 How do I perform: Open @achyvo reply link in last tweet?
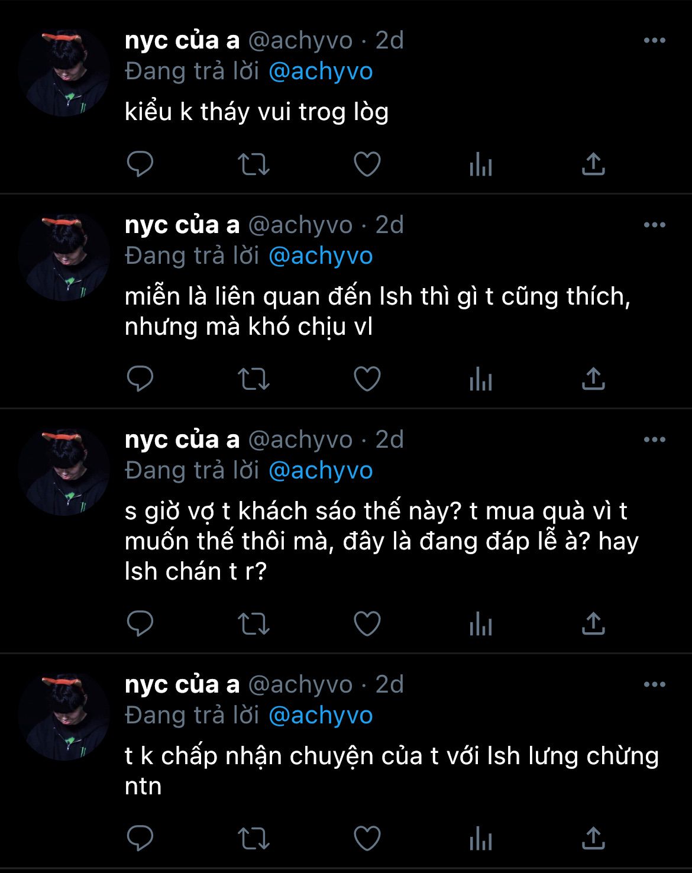(321, 716)
